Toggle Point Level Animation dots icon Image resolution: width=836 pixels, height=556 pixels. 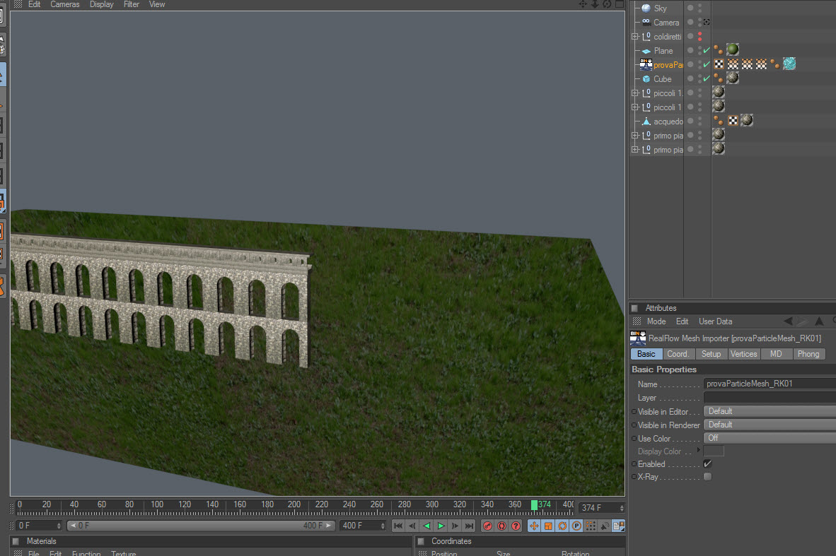[x=591, y=526]
